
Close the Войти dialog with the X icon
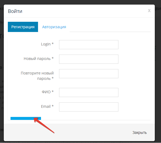[149, 10]
